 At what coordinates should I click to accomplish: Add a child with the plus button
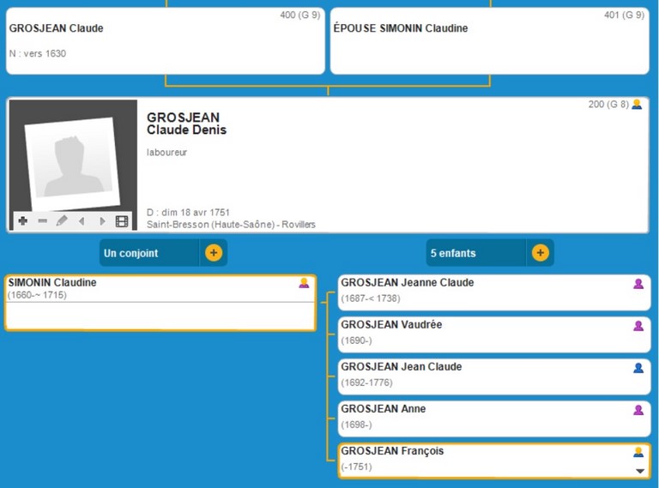[x=540, y=253]
